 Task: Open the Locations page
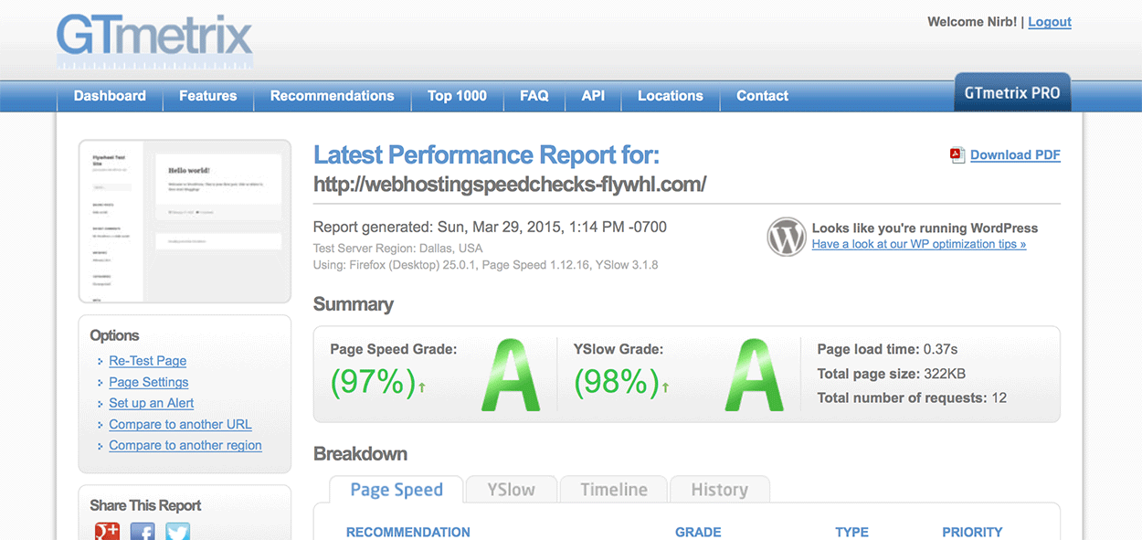(x=671, y=96)
